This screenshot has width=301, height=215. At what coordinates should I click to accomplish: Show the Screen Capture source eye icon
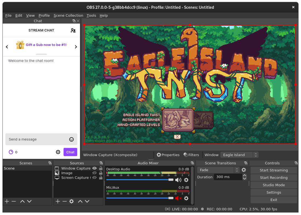[94, 177]
